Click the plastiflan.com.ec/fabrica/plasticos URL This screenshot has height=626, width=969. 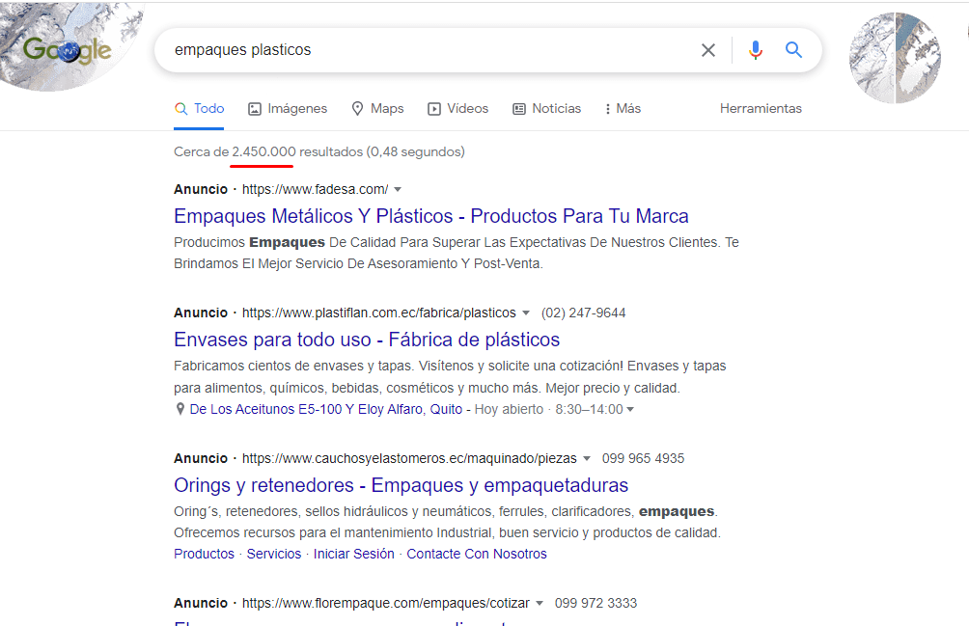tap(379, 313)
